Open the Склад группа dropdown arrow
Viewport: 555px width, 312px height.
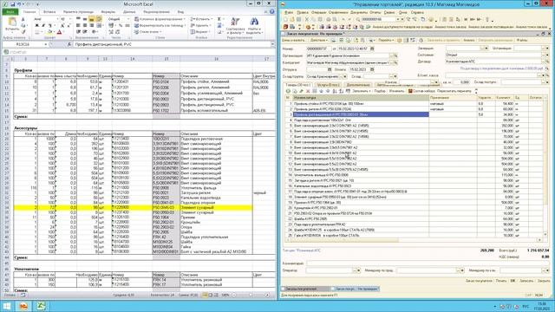click(345, 76)
